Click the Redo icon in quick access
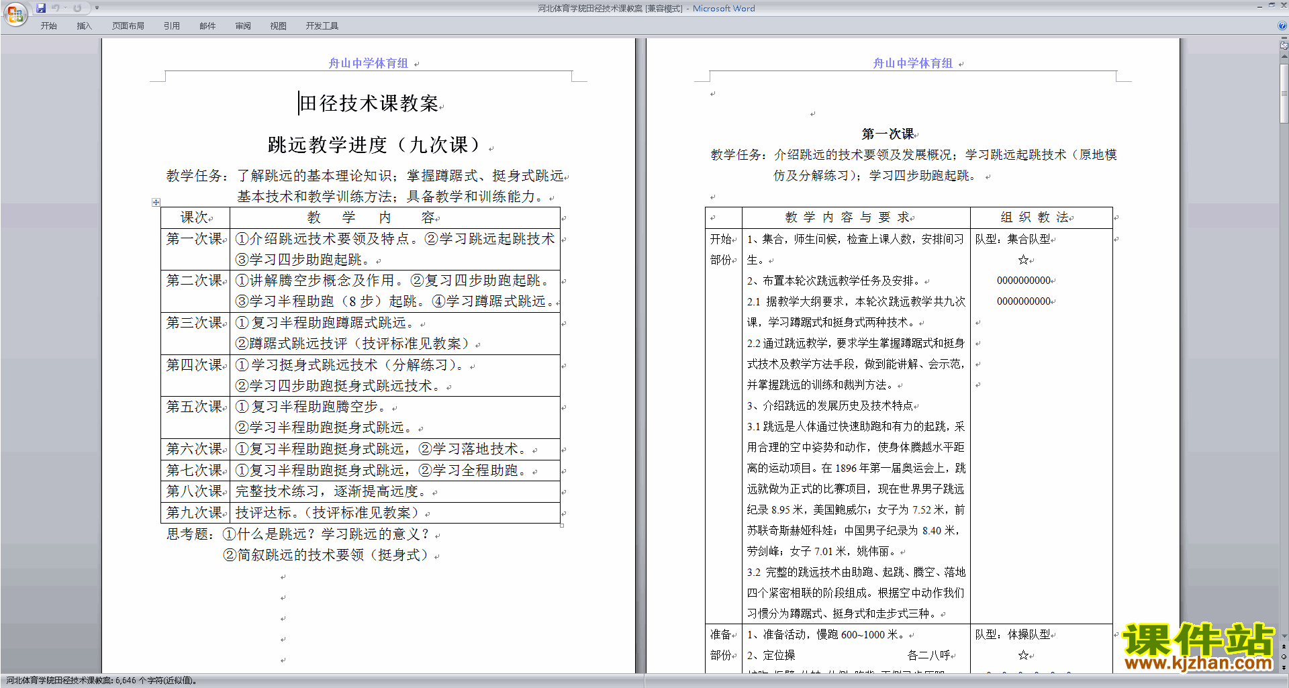 [77, 8]
